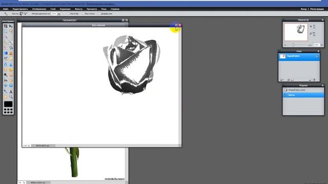Open the Коррекция menu

coord(65,9)
